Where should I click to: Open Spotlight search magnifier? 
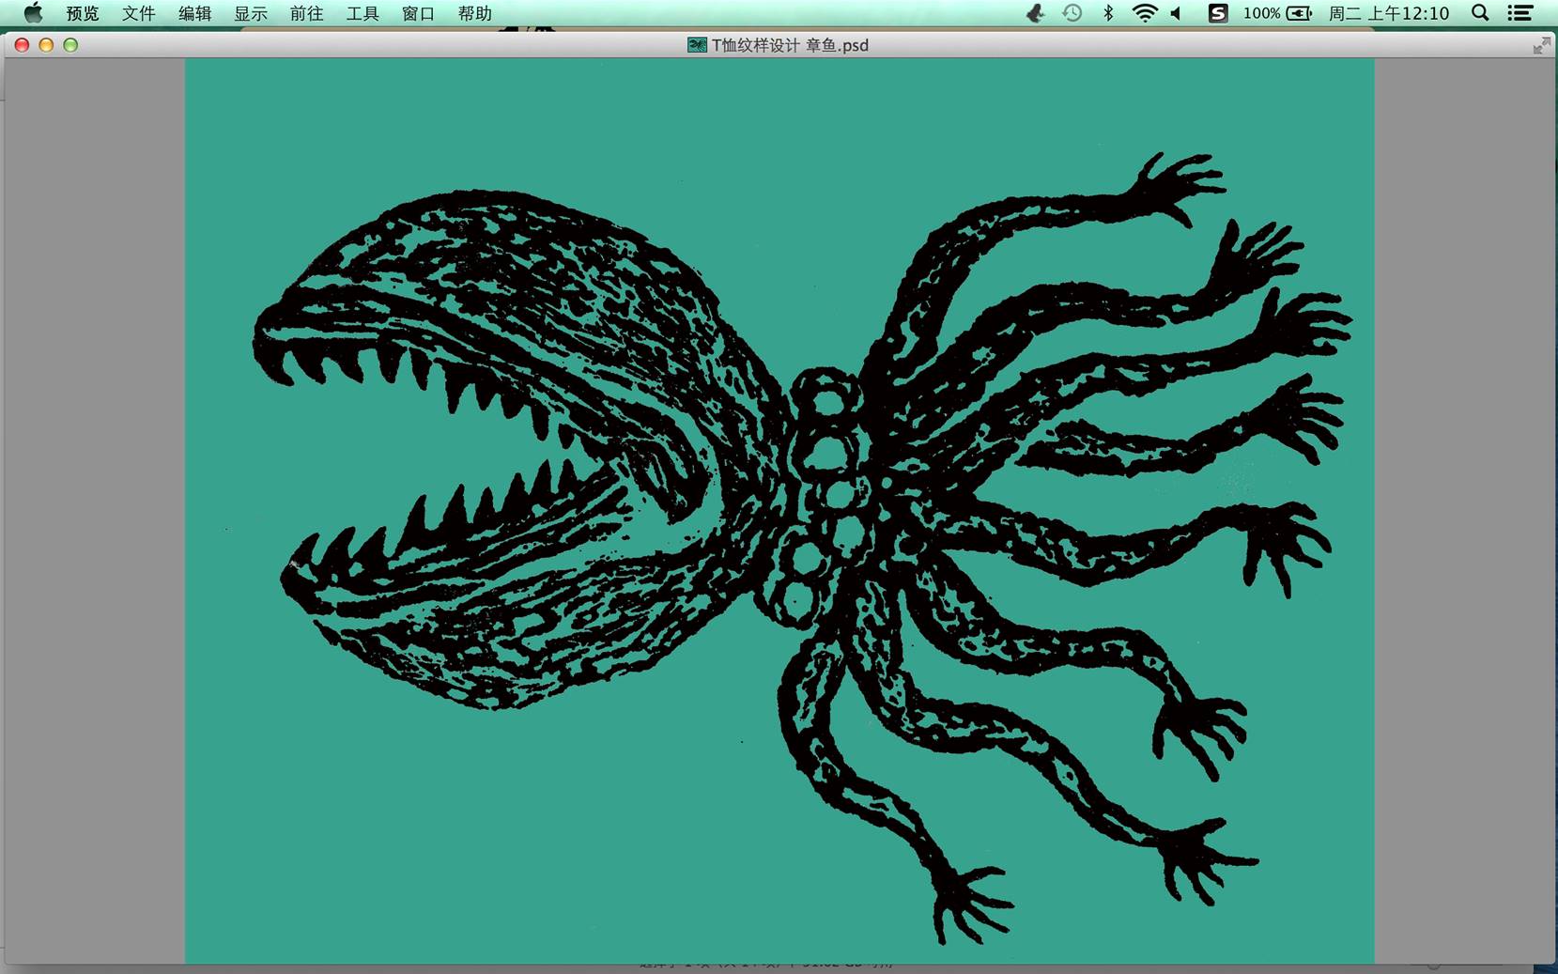point(1480,13)
